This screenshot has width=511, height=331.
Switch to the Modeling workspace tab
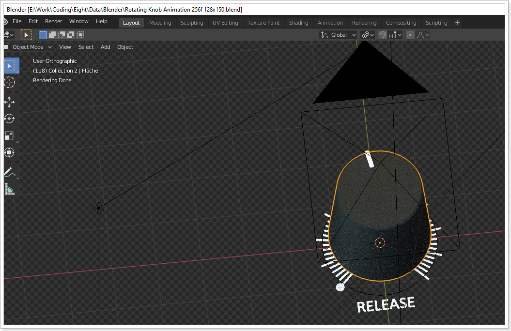[160, 23]
